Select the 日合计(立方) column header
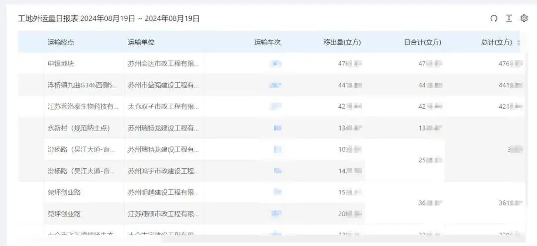Viewport: 537px width, 246px height. [422, 43]
